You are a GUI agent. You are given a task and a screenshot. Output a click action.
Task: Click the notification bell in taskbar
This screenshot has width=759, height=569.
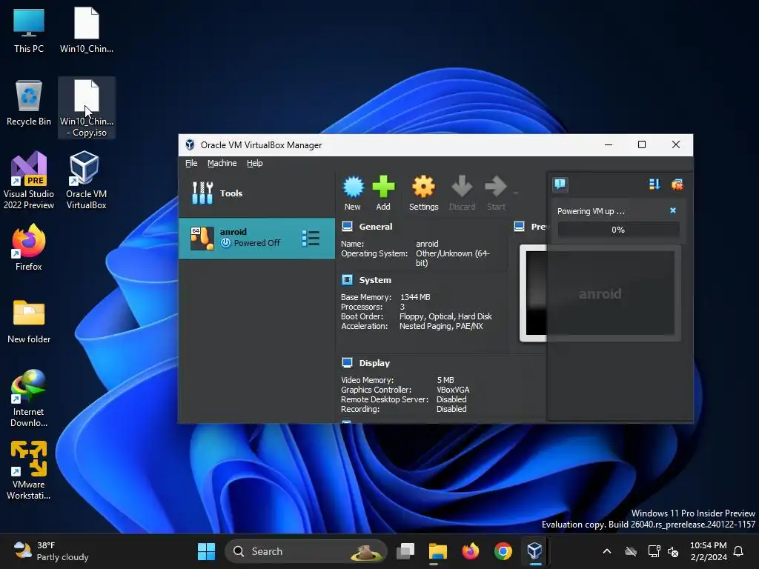739,551
